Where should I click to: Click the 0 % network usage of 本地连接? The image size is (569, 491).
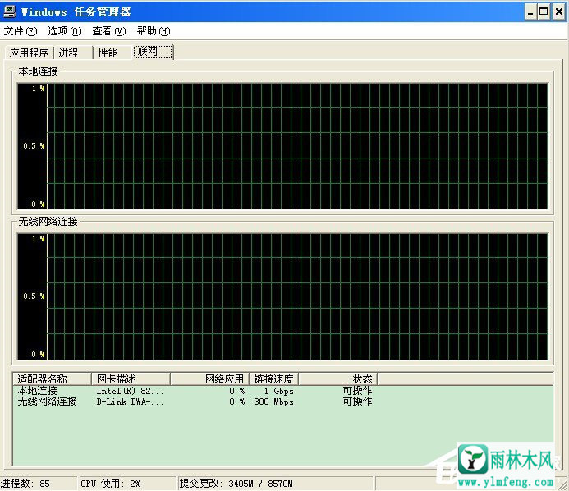point(237,391)
